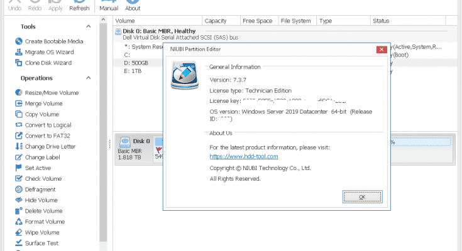
Task: Collapse the Operations section
Action: [x=88, y=78]
